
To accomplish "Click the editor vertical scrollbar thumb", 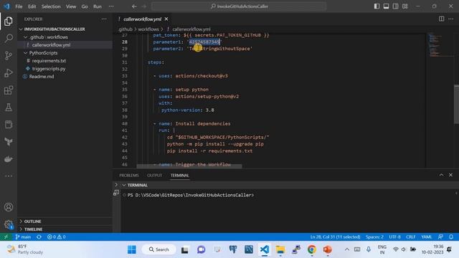I will pos(456,105).
